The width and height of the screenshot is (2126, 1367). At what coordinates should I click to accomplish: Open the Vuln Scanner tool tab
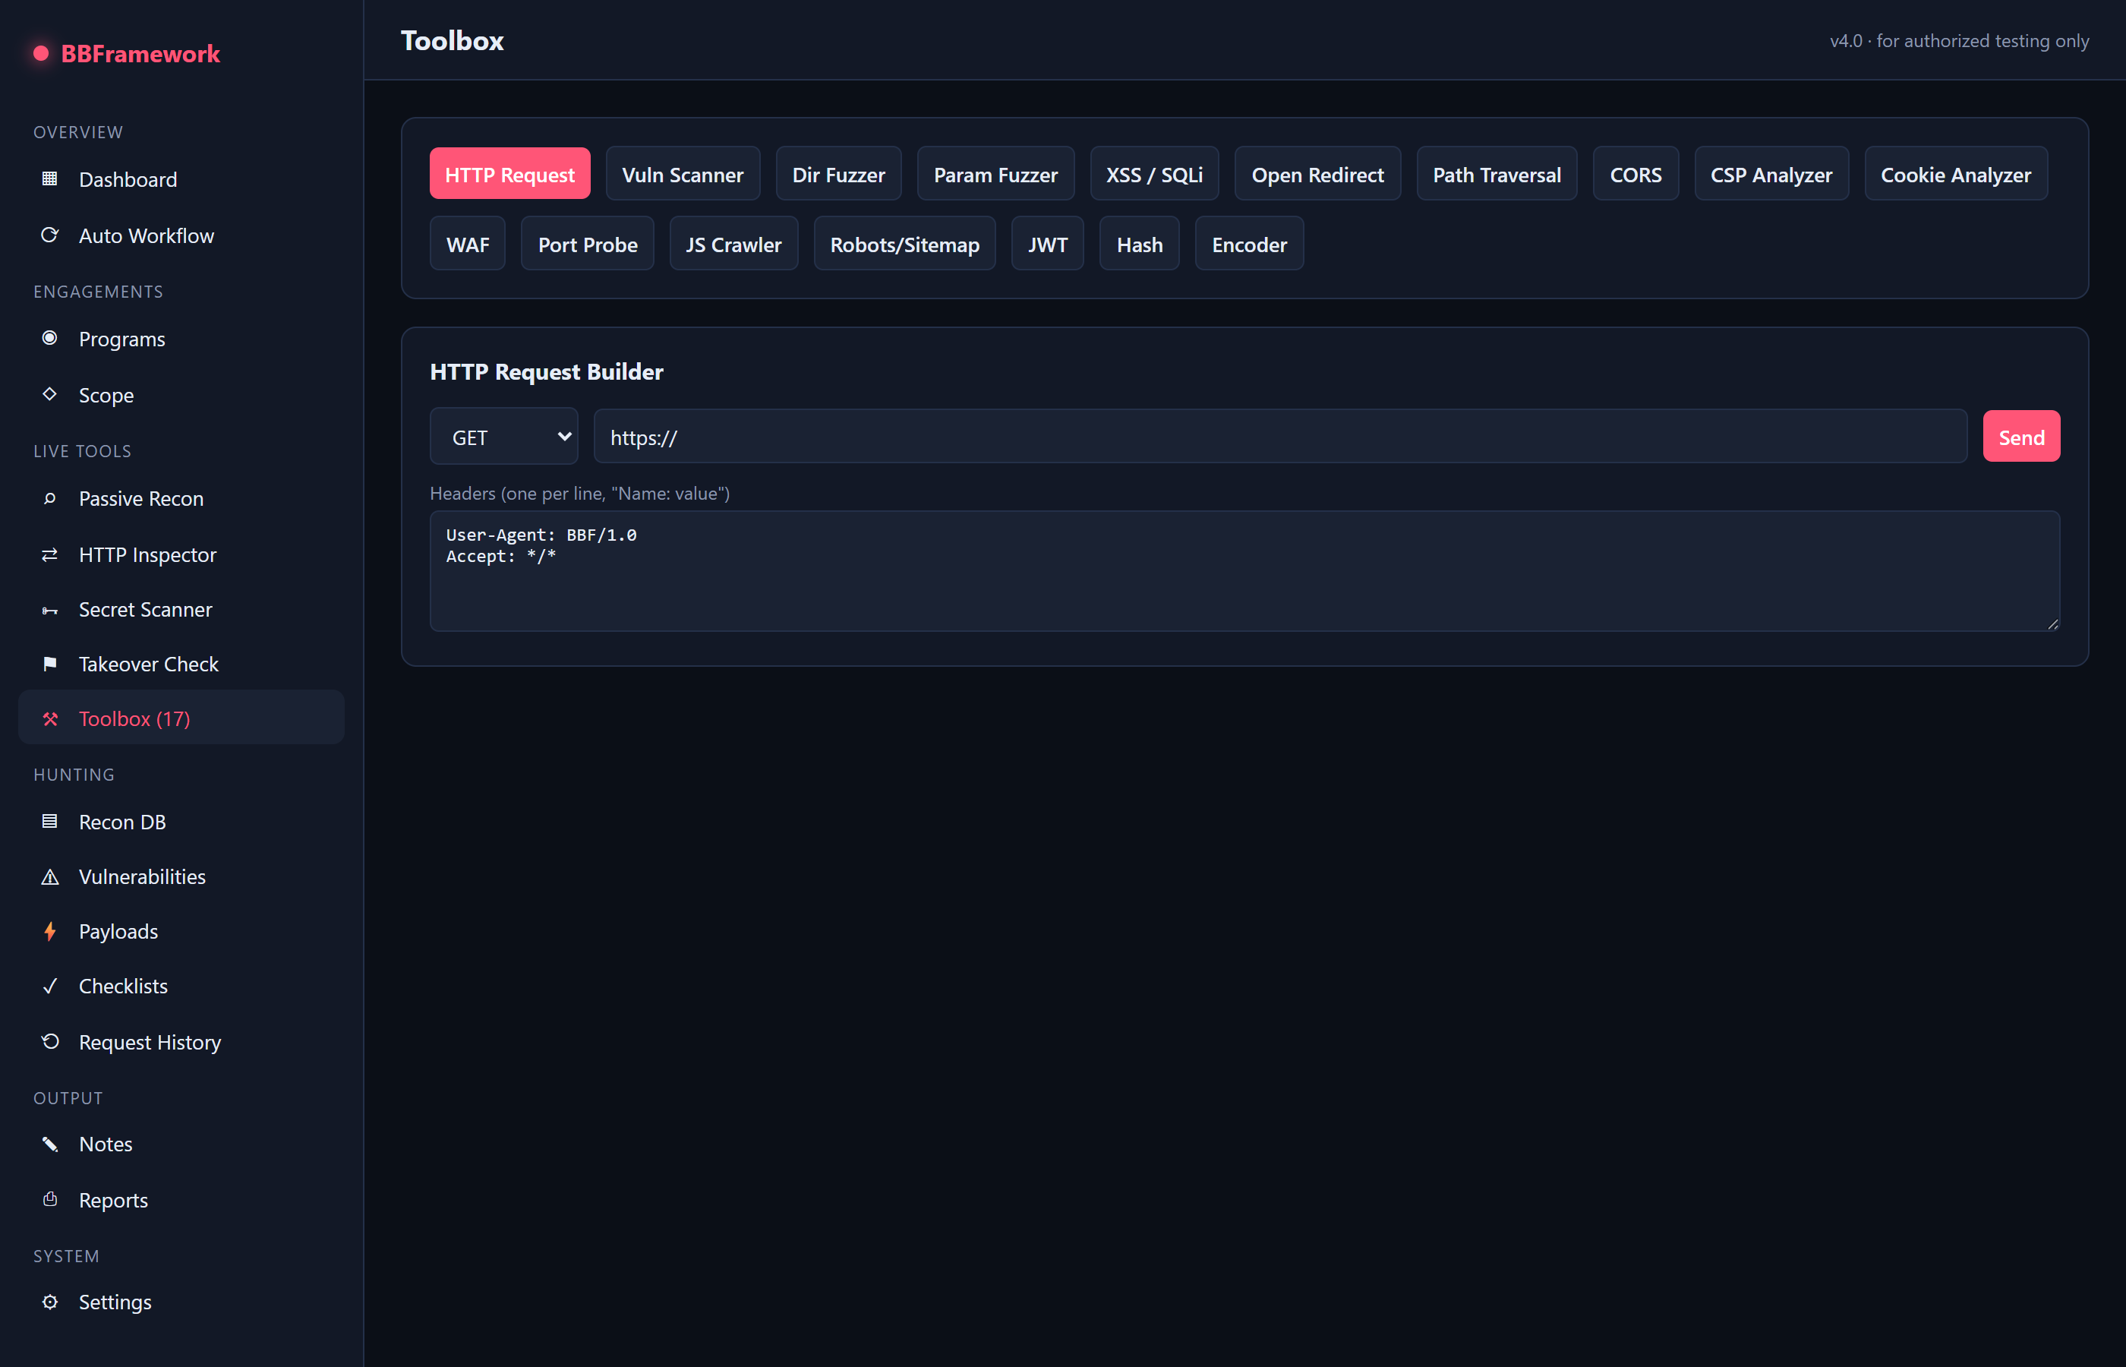point(683,174)
